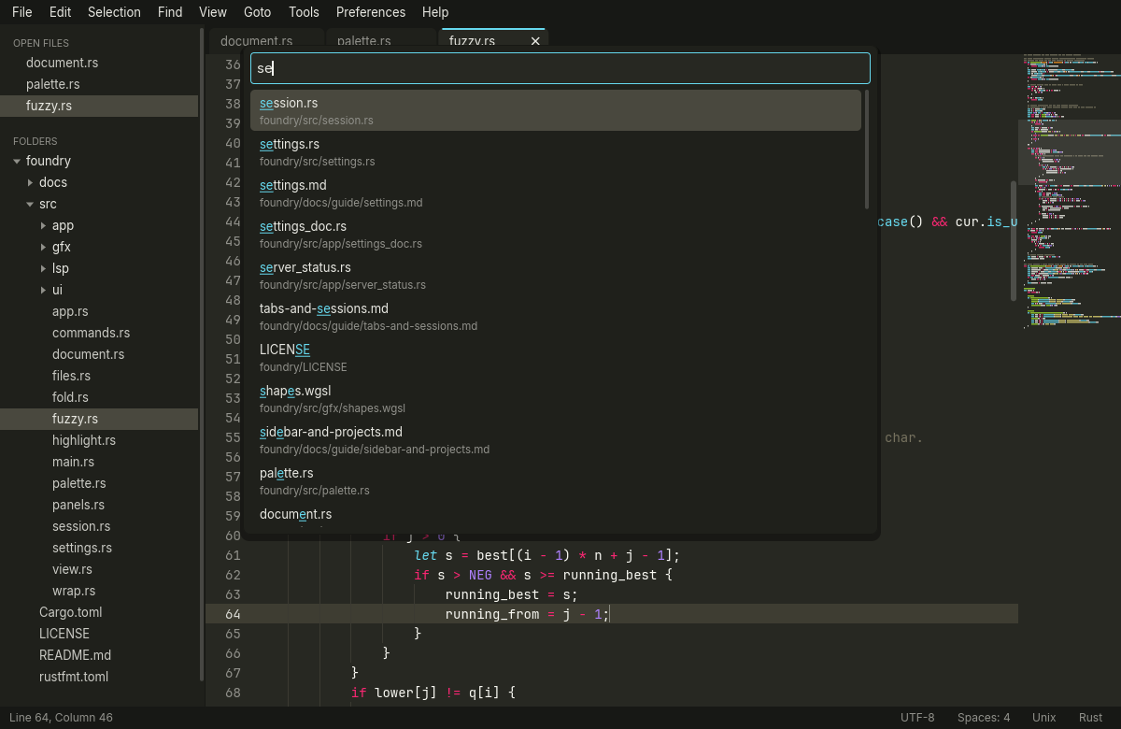This screenshot has height=729, width=1121.
Task: Choose LICENSE result in quick panel
Action: (x=556, y=357)
